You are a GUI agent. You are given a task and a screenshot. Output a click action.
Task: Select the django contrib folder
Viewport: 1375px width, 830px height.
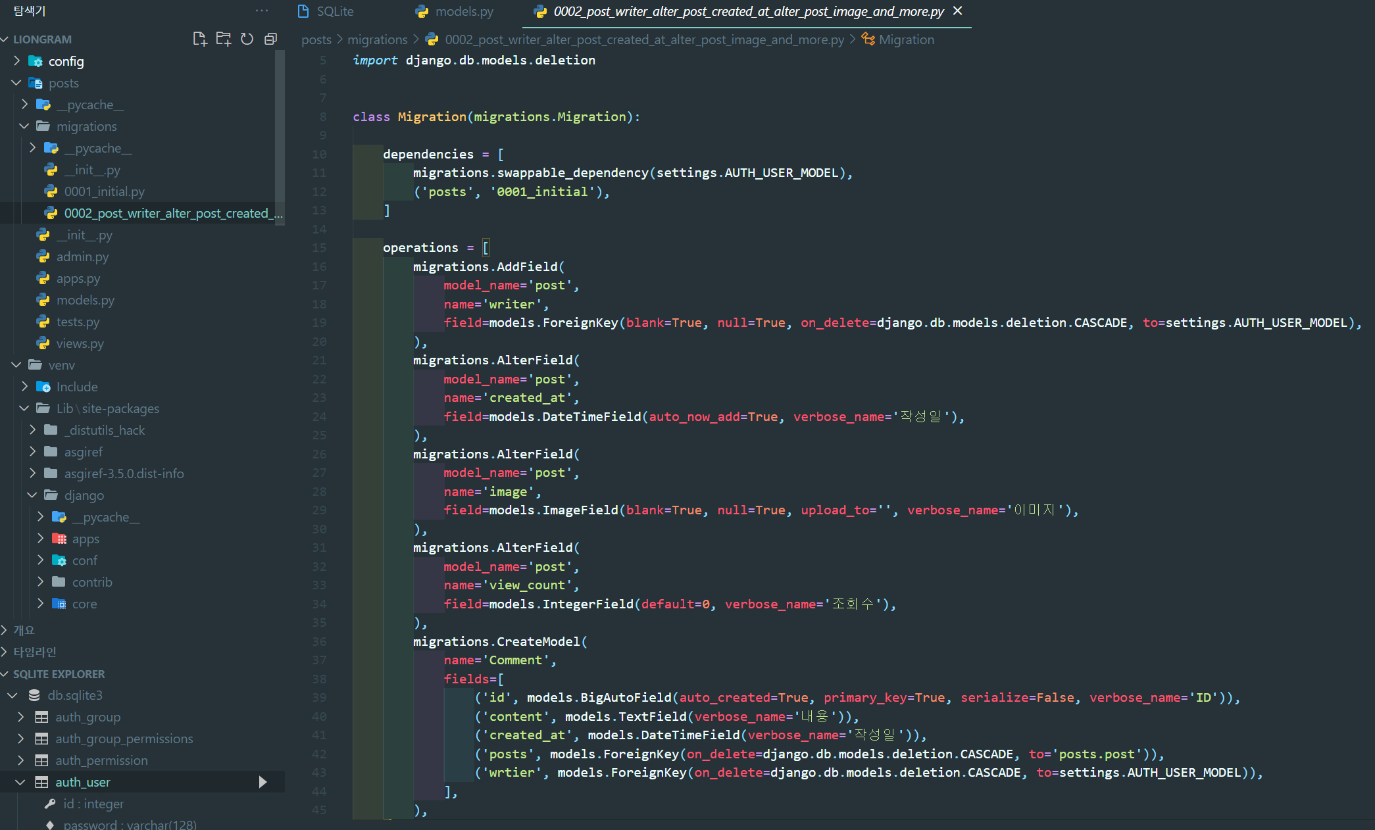pos(92,582)
